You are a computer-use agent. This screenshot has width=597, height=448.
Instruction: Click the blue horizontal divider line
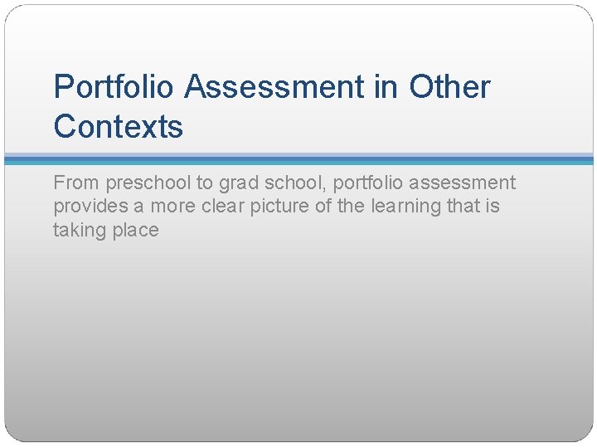[x=298, y=158]
